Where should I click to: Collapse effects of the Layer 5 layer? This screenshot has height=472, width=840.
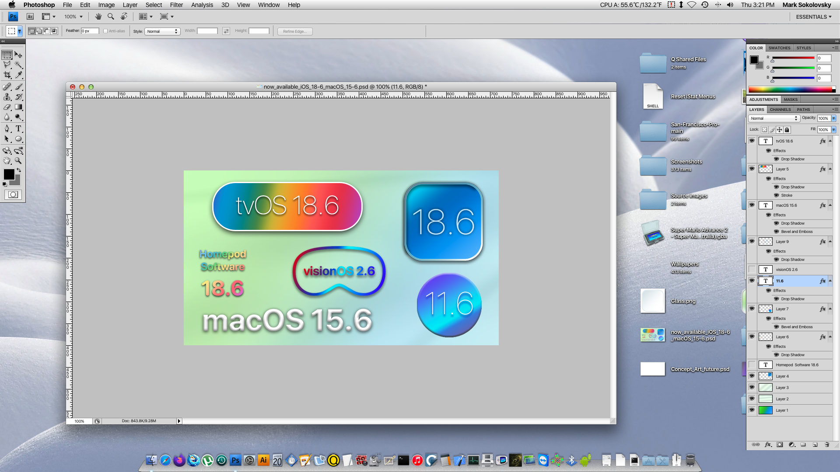click(830, 169)
